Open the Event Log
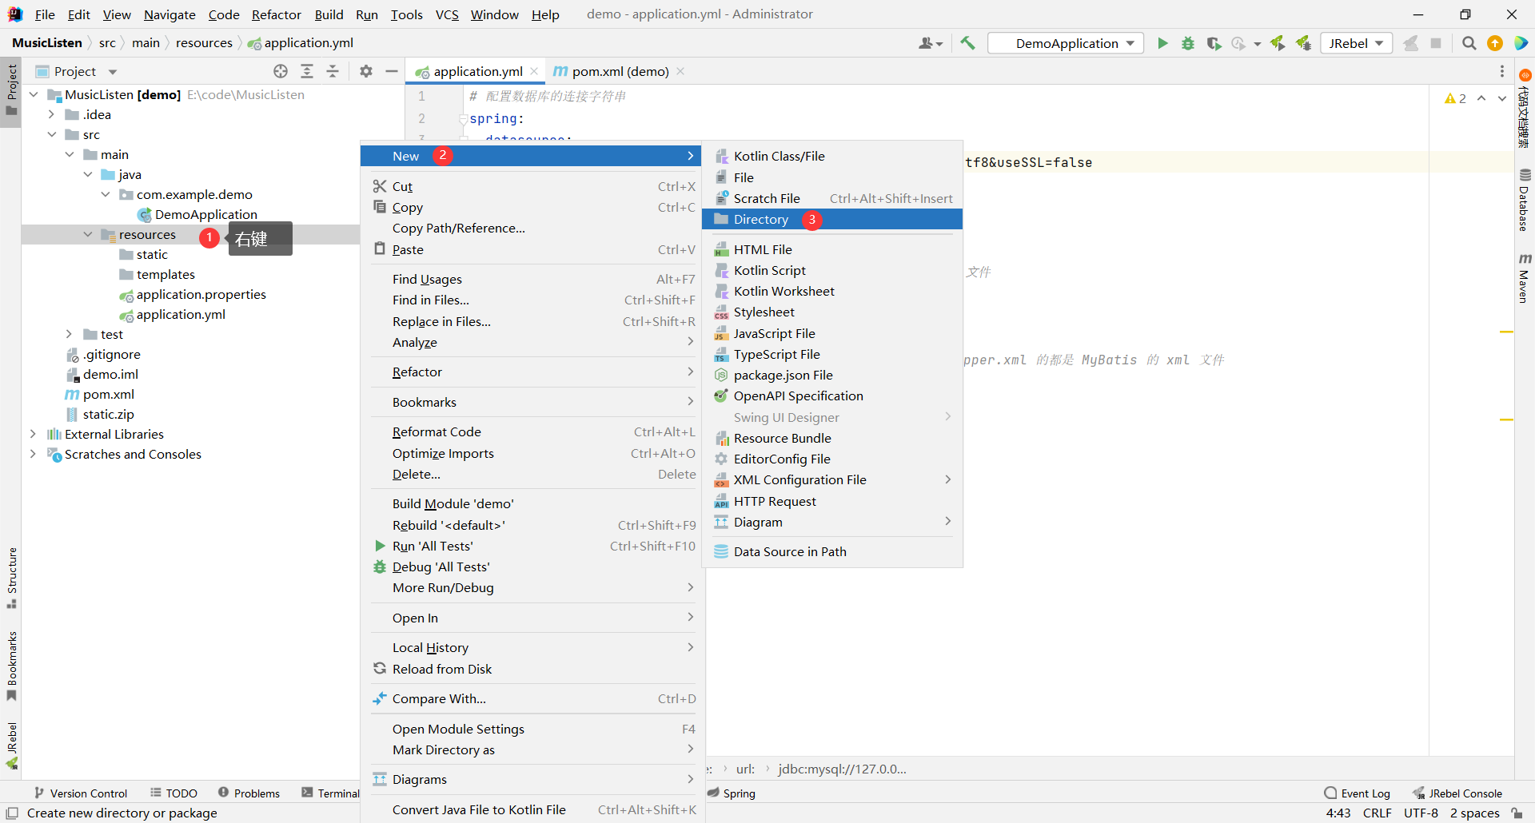Screen dimensions: 1535x823 coord(1357,793)
